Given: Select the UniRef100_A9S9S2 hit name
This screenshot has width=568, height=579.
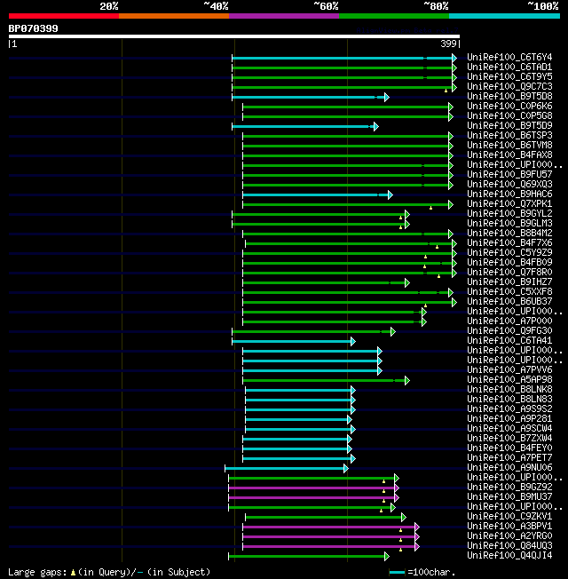Looking at the screenshot, I should click(509, 408).
